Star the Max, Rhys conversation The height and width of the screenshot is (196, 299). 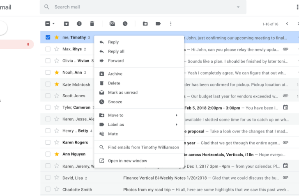coord(57,49)
